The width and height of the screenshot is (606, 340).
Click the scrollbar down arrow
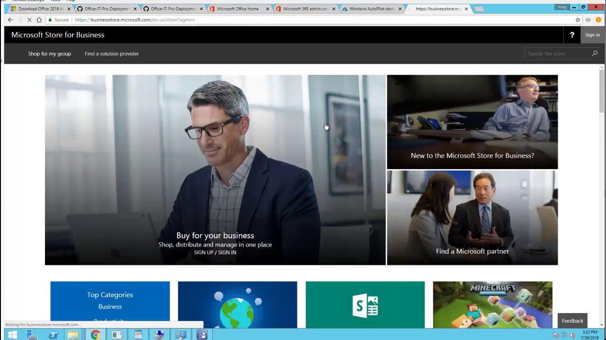(x=602, y=324)
